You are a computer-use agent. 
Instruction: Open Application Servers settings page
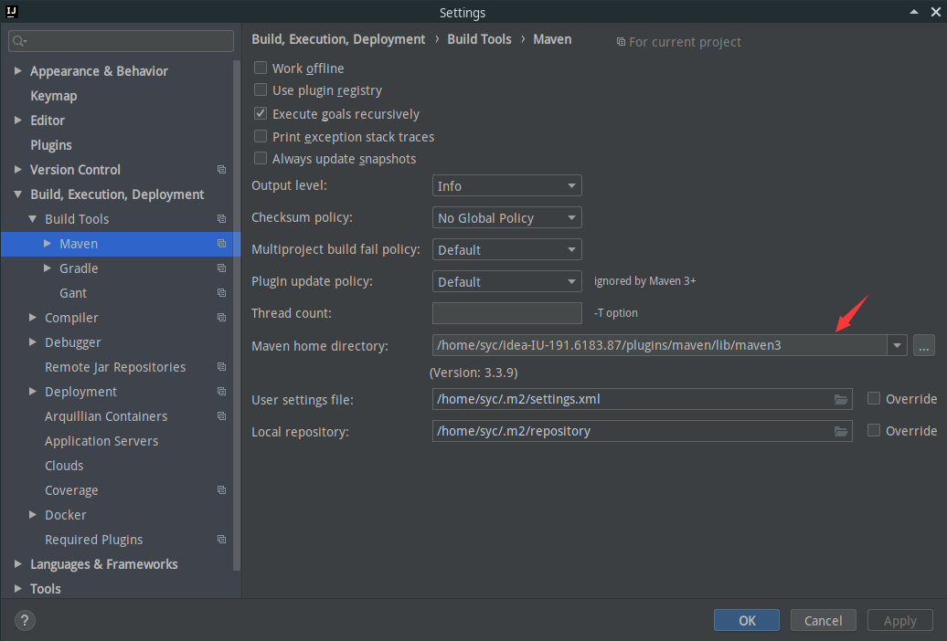coord(101,441)
